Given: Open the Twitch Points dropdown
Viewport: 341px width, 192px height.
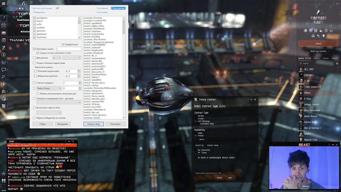Looking at the screenshot, I should click(49, 88).
